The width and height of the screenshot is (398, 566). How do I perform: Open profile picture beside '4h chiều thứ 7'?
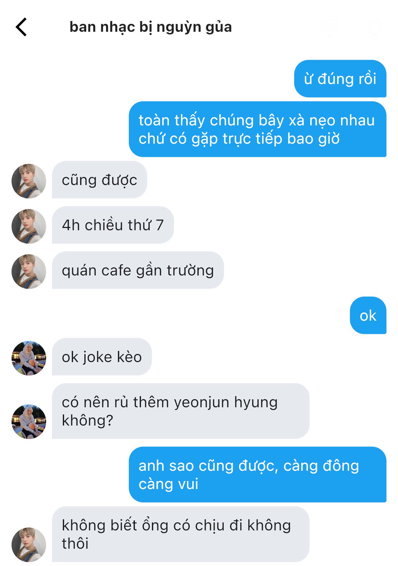29,226
